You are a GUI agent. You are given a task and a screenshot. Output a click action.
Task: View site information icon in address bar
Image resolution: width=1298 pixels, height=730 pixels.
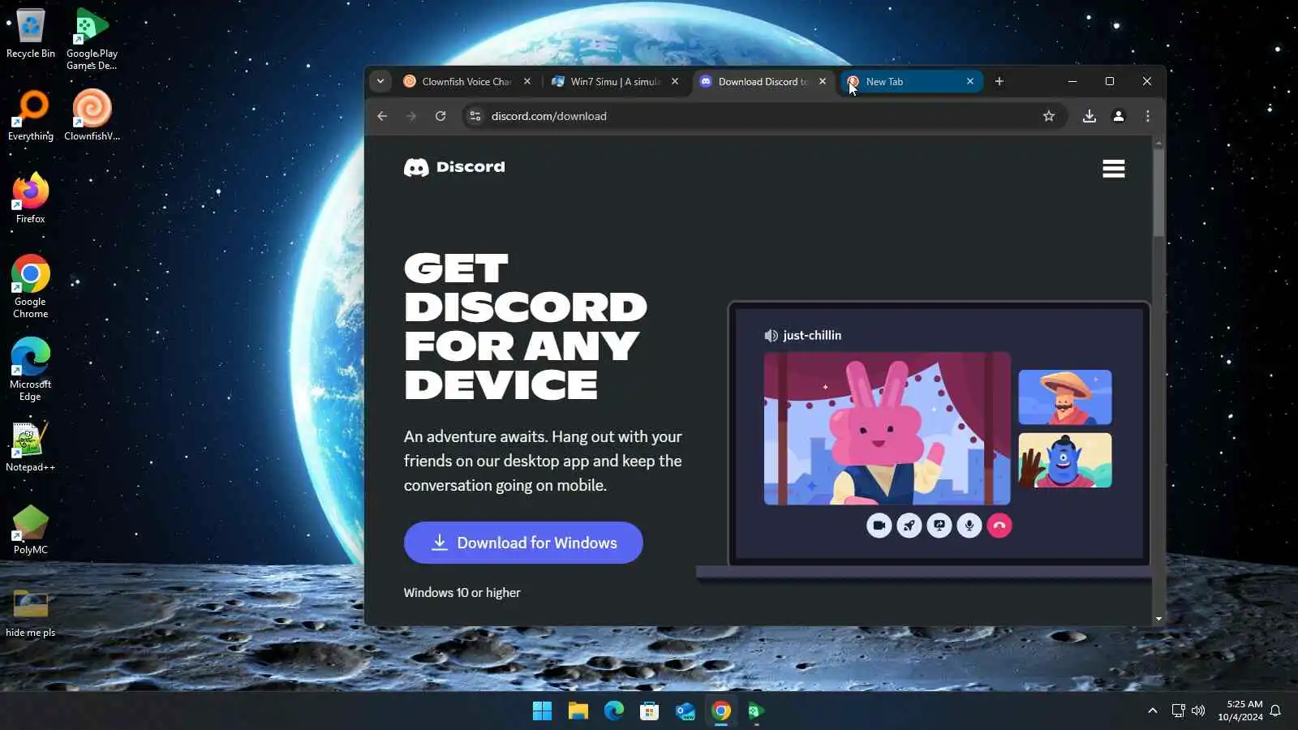[x=475, y=116]
